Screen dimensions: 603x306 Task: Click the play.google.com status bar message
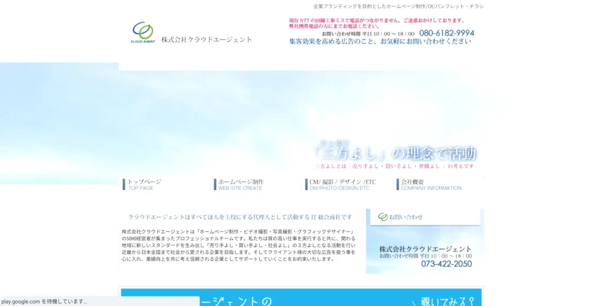point(44,301)
